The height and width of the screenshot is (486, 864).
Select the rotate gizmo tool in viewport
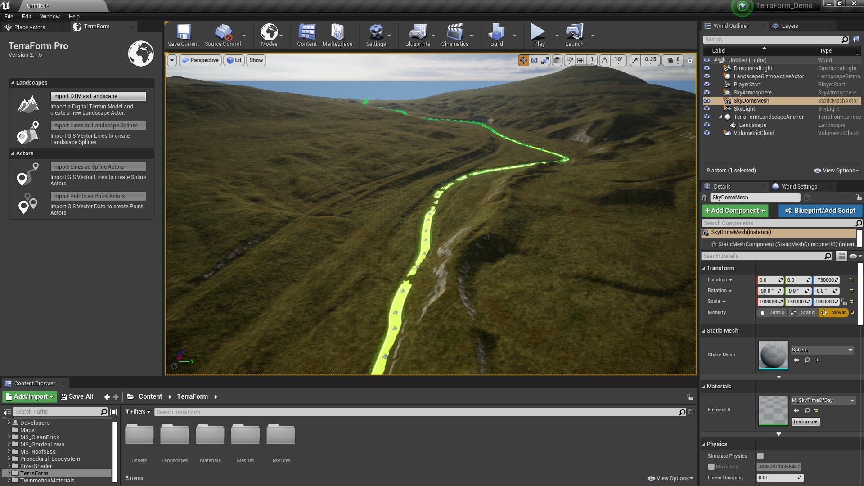click(x=534, y=60)
